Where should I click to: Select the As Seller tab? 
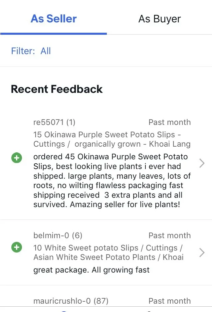pos(53,19)
